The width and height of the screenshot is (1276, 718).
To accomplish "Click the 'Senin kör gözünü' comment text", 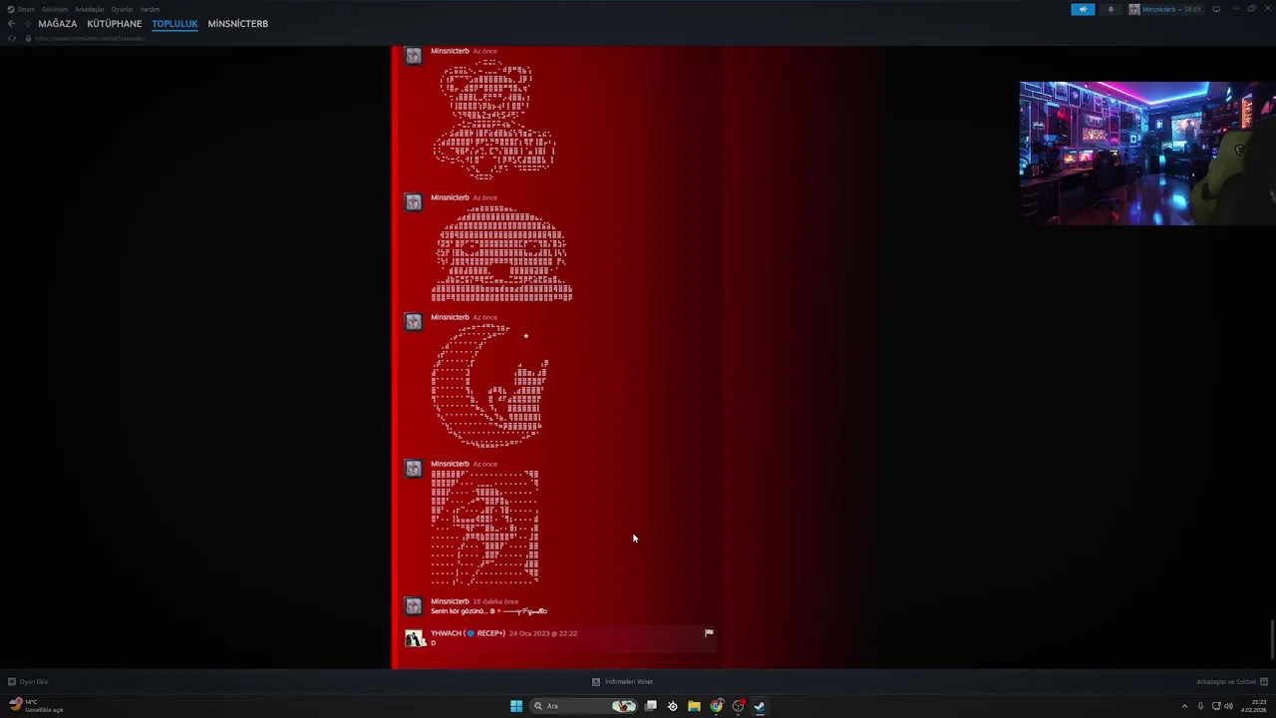I will pyautogui.click(x=488, y=611).
